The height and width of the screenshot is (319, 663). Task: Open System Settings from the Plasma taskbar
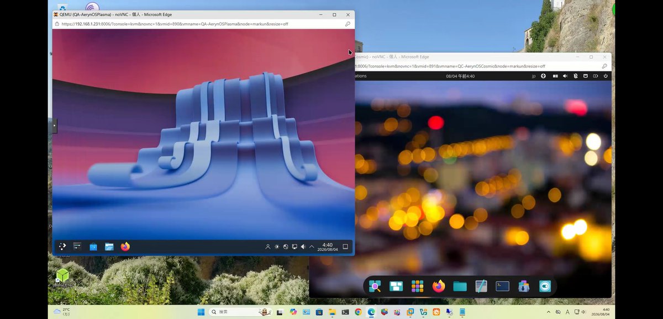pos(77,246)
